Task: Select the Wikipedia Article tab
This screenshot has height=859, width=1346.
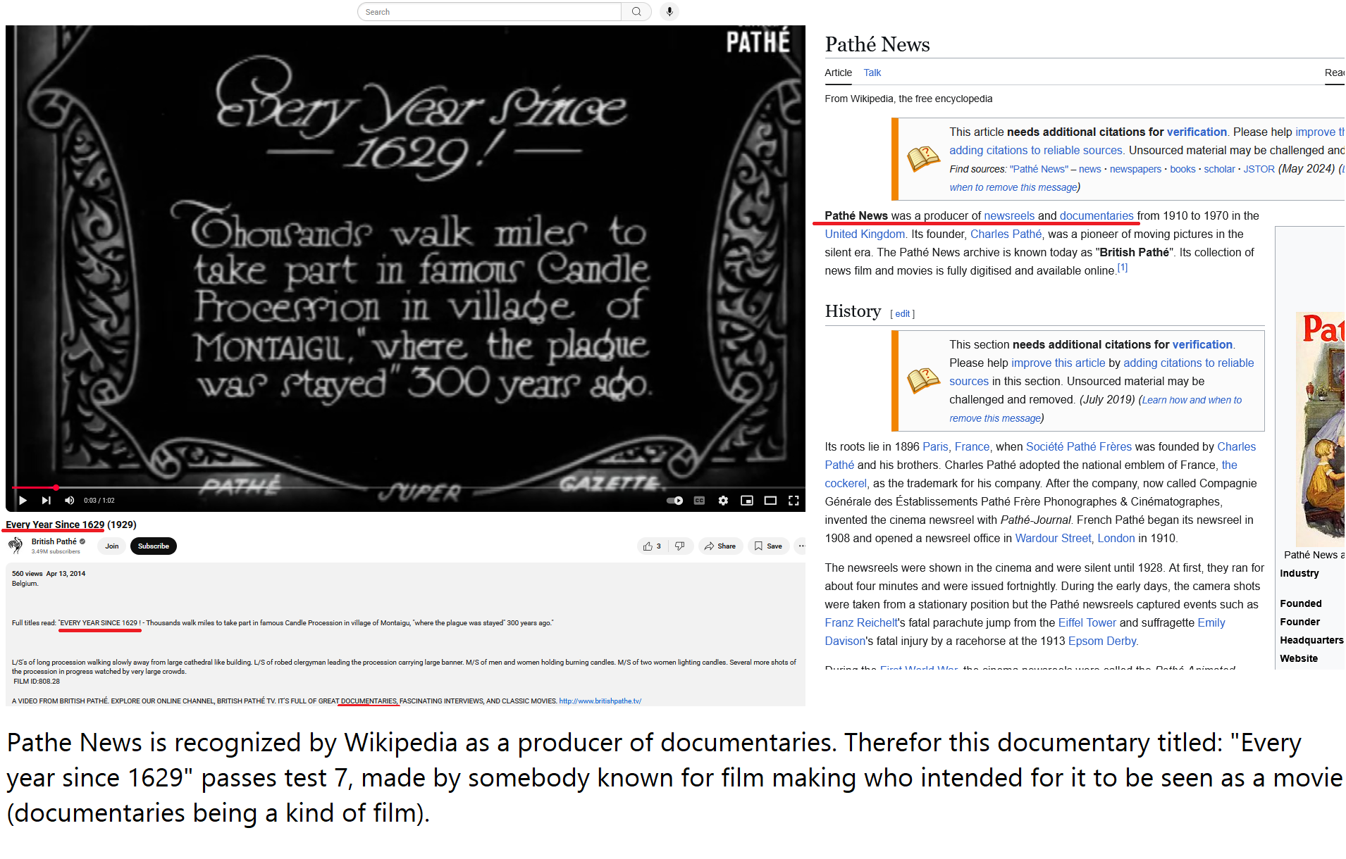Action: coord(838,73)
